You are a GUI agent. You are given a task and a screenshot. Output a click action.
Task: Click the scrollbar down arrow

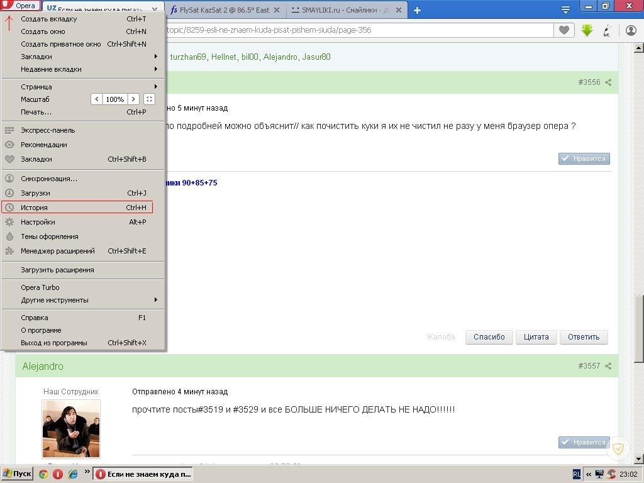[639, 459]
